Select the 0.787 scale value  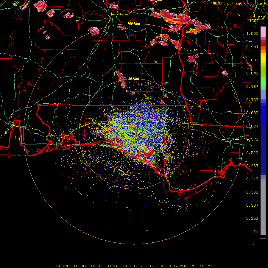252,86
